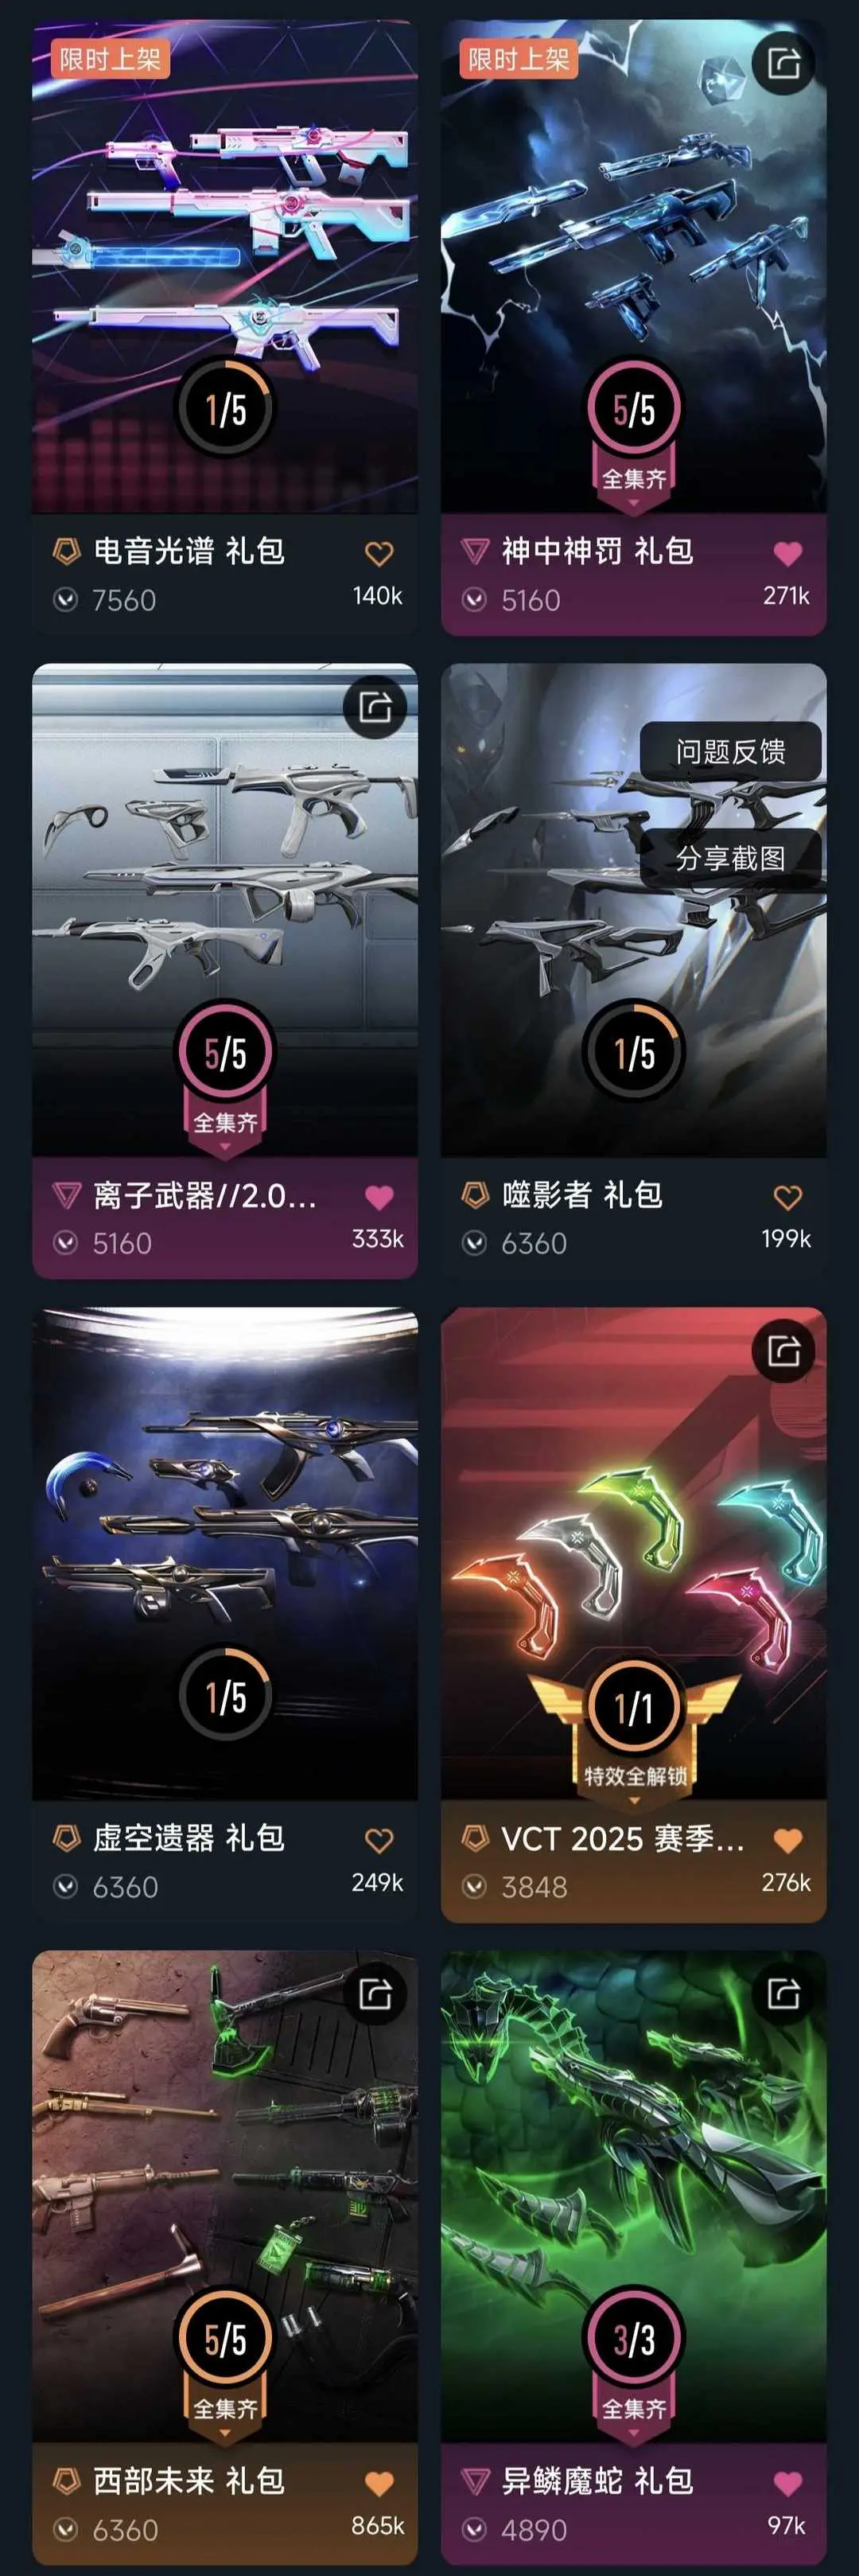
Task: Toggle heart on 噬影者 礼包
Action: [788, 1197]
